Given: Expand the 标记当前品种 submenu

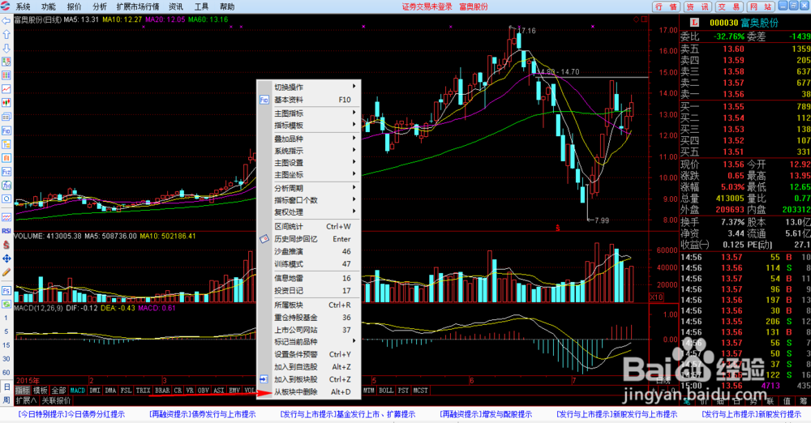Looking at the screenshot, I should (309, 342).
